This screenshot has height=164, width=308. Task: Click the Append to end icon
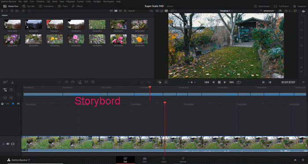66,82
